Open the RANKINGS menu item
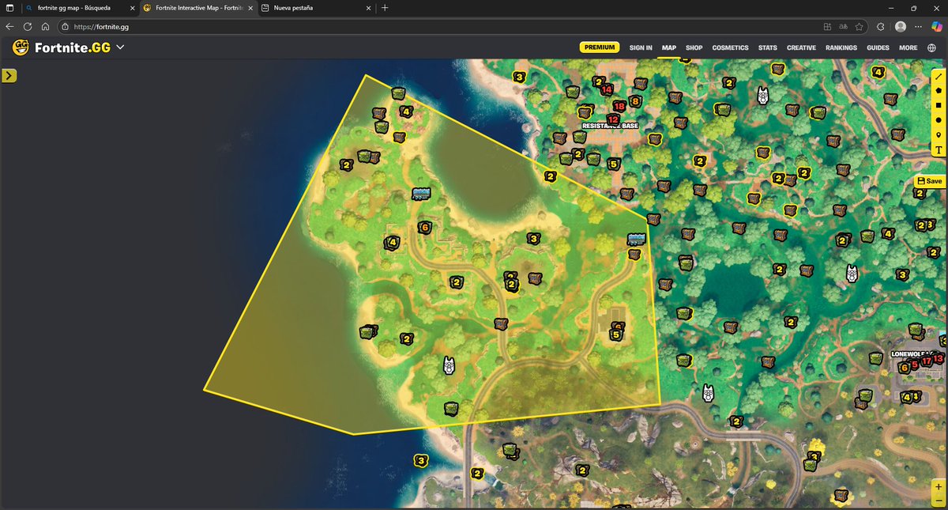Screen dimensions: 948x510 841,47
